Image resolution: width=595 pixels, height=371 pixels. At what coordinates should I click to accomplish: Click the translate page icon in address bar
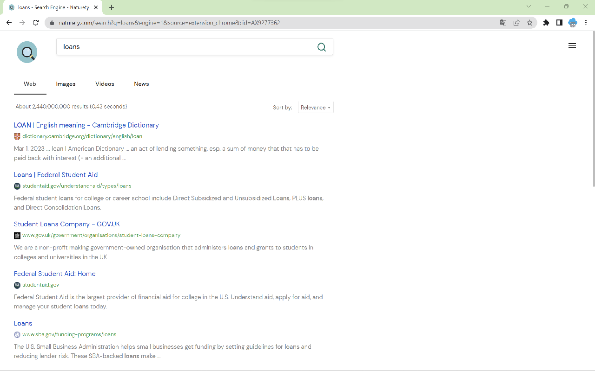(503, 22)
